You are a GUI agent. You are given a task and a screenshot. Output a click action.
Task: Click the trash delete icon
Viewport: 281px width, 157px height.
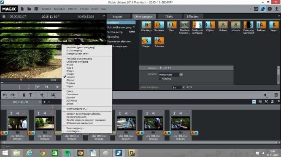pyautogui.click(x=24, y=95)
